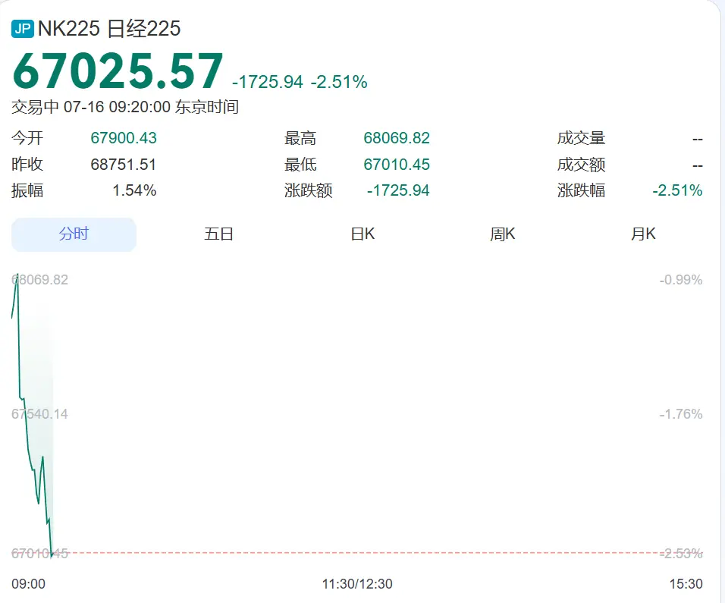Click the NK225 日经225 index title
This screenshot has width=725, height=603.
[109, 29]
